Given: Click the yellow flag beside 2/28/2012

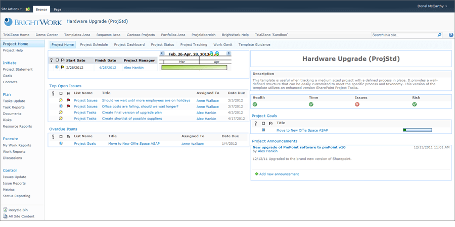Looking at the screenshot, I should 62,67.
